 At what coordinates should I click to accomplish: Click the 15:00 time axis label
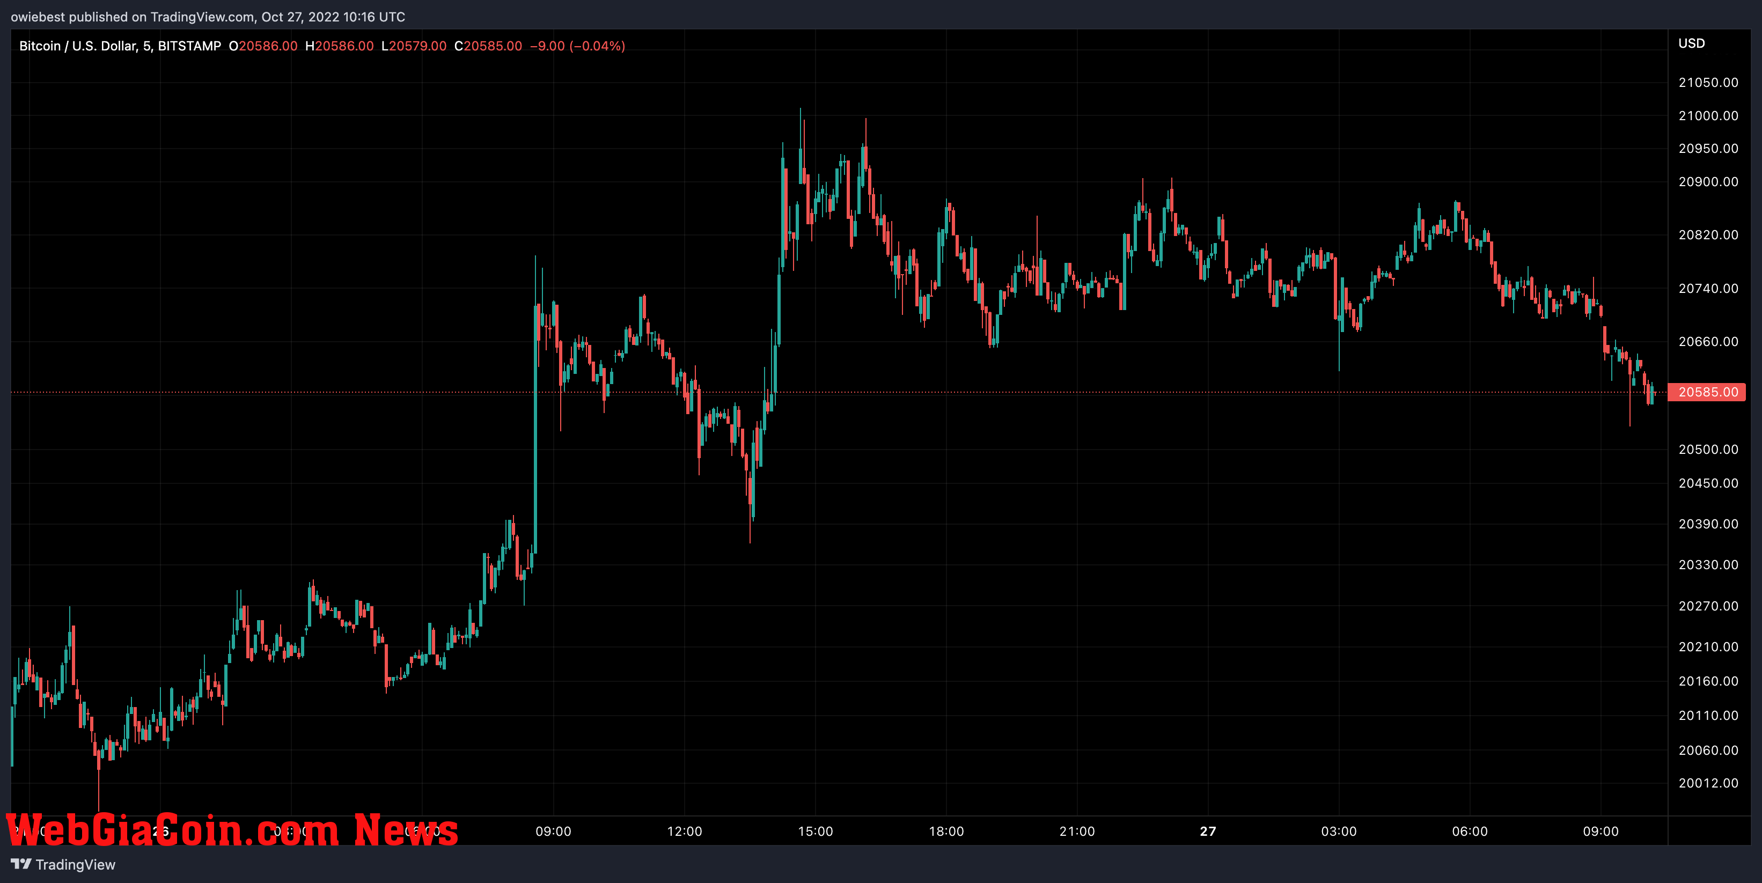[816, 831]
